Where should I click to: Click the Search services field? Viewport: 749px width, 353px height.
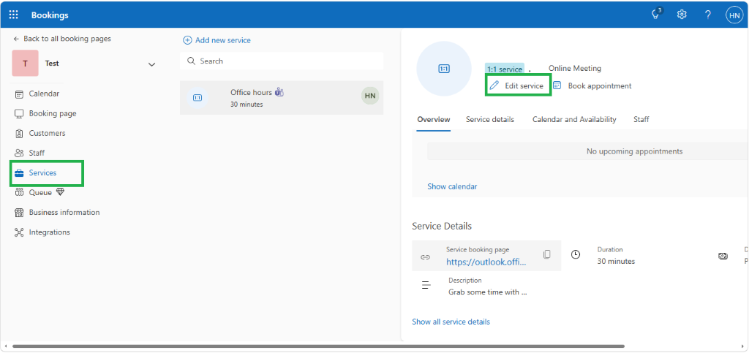pos(282,61)
